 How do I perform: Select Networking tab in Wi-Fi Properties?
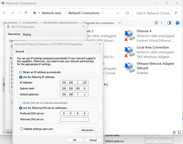(x=14, y=34)
